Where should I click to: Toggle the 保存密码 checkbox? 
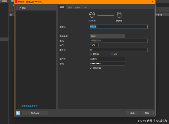click(91, 68)
